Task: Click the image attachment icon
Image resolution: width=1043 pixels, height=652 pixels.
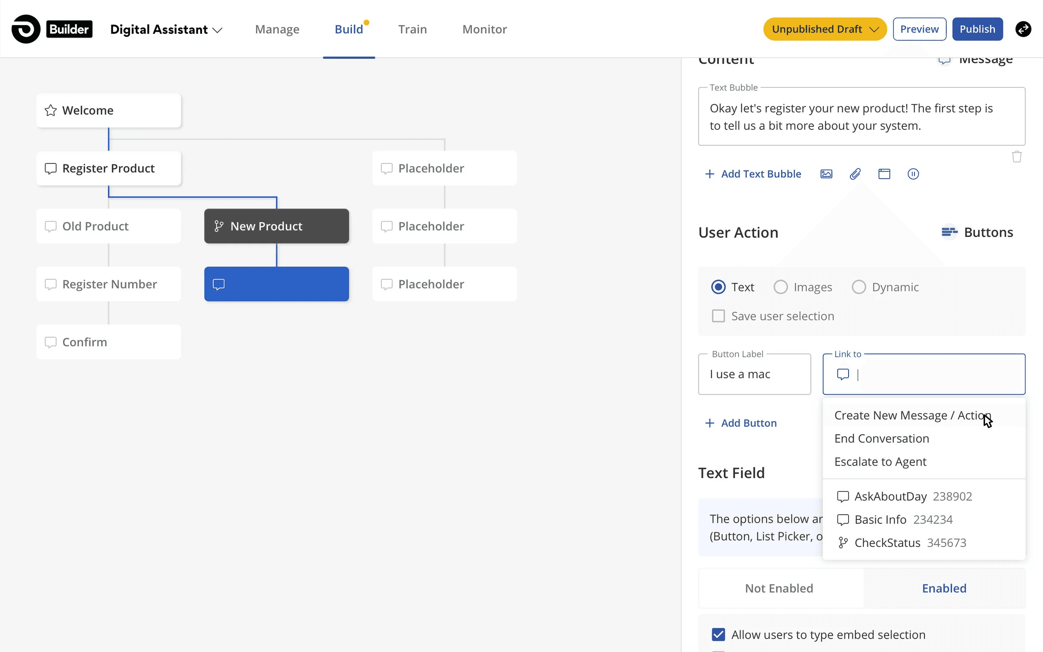Action: tap(826, 174)
